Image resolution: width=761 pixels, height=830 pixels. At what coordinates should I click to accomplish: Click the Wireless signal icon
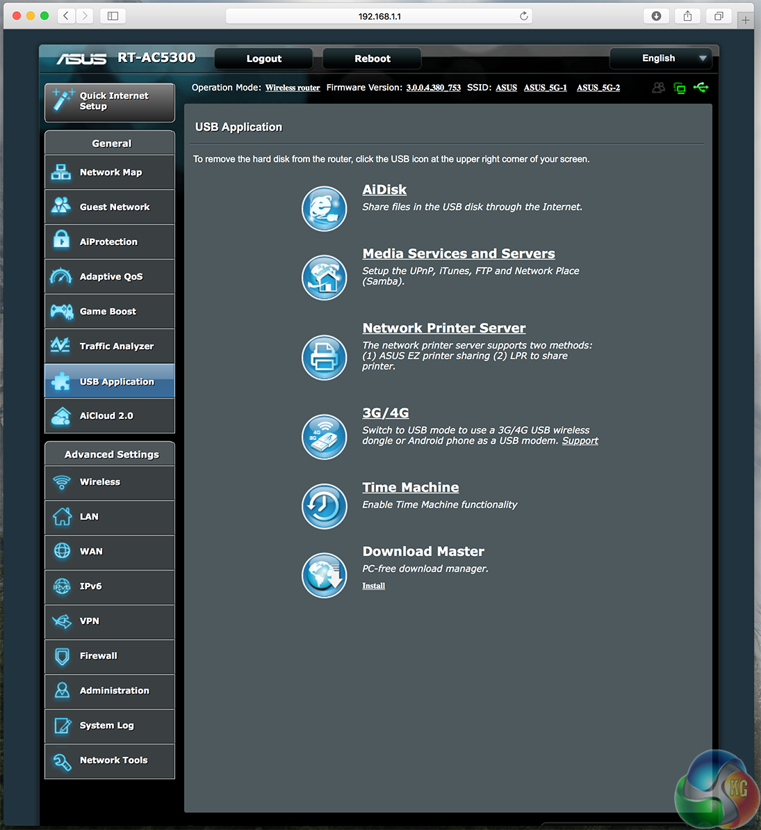62,482
